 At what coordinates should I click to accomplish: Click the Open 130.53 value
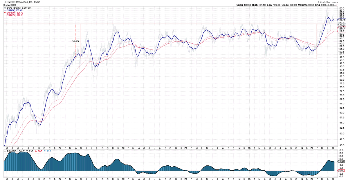(244, 5)
